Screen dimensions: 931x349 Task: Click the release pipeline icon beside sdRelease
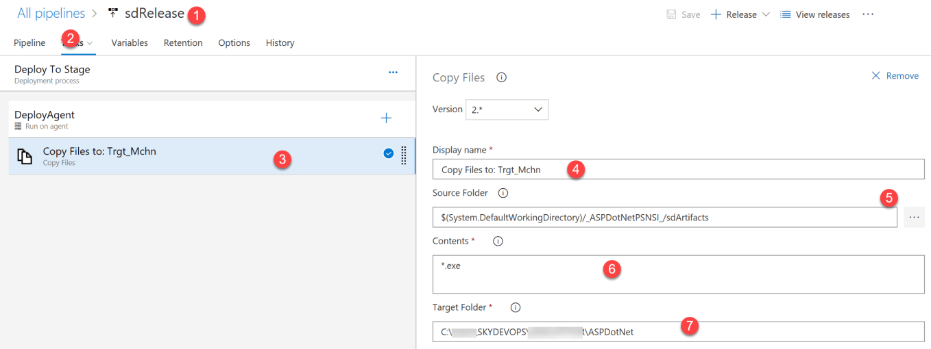(113, 14)
